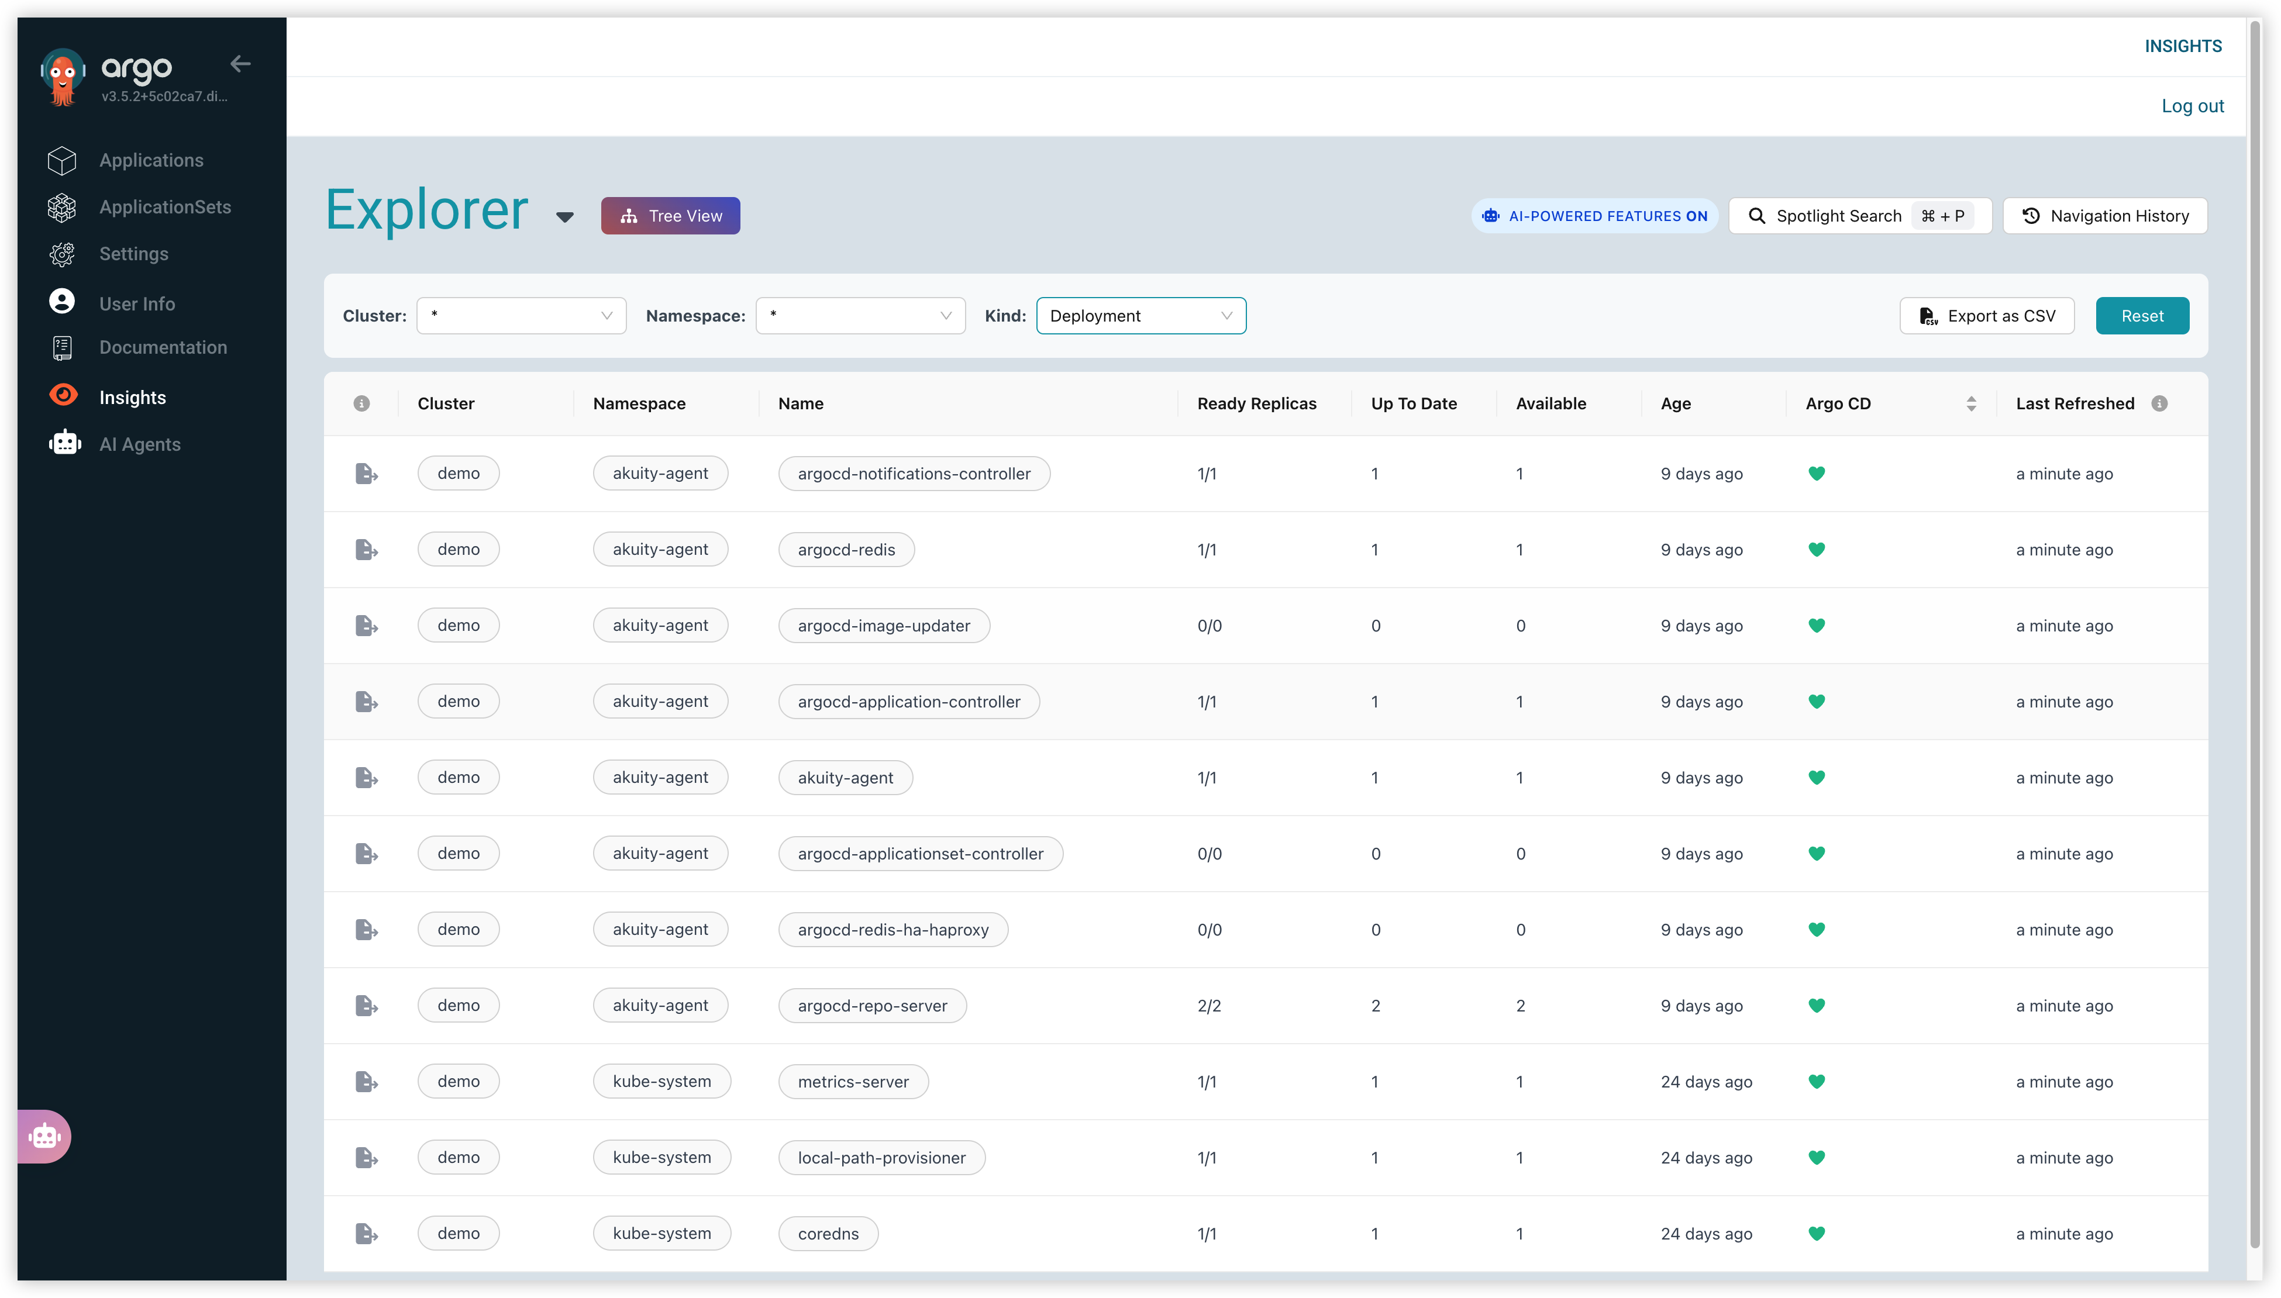Image resolution: width=2281 pixels, height=1298 pixels.
Task: Click the argocd-applicationset-controller name tag
Action: pyautogui.click(x=920, y=853)
